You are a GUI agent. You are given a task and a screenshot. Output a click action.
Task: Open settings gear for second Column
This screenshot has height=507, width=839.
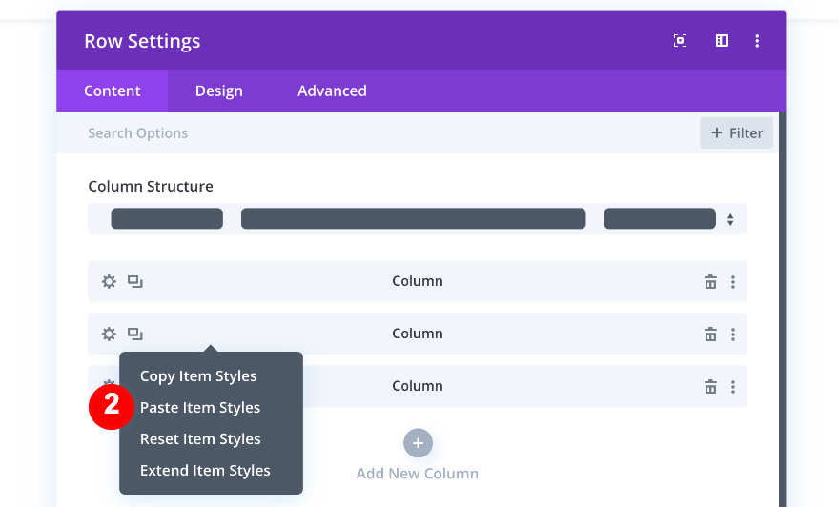(x=109, y=334)
